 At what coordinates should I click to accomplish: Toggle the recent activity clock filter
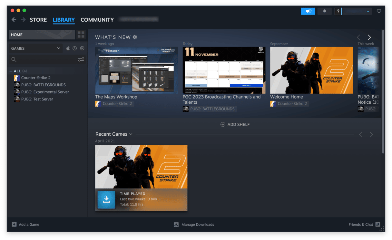pyautogui.click(x=75, y=48)
